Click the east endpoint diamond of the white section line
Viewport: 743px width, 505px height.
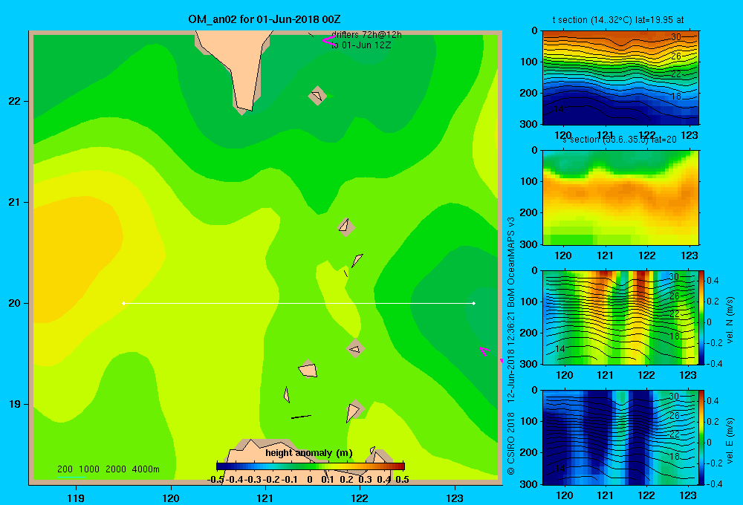(474, 303)
